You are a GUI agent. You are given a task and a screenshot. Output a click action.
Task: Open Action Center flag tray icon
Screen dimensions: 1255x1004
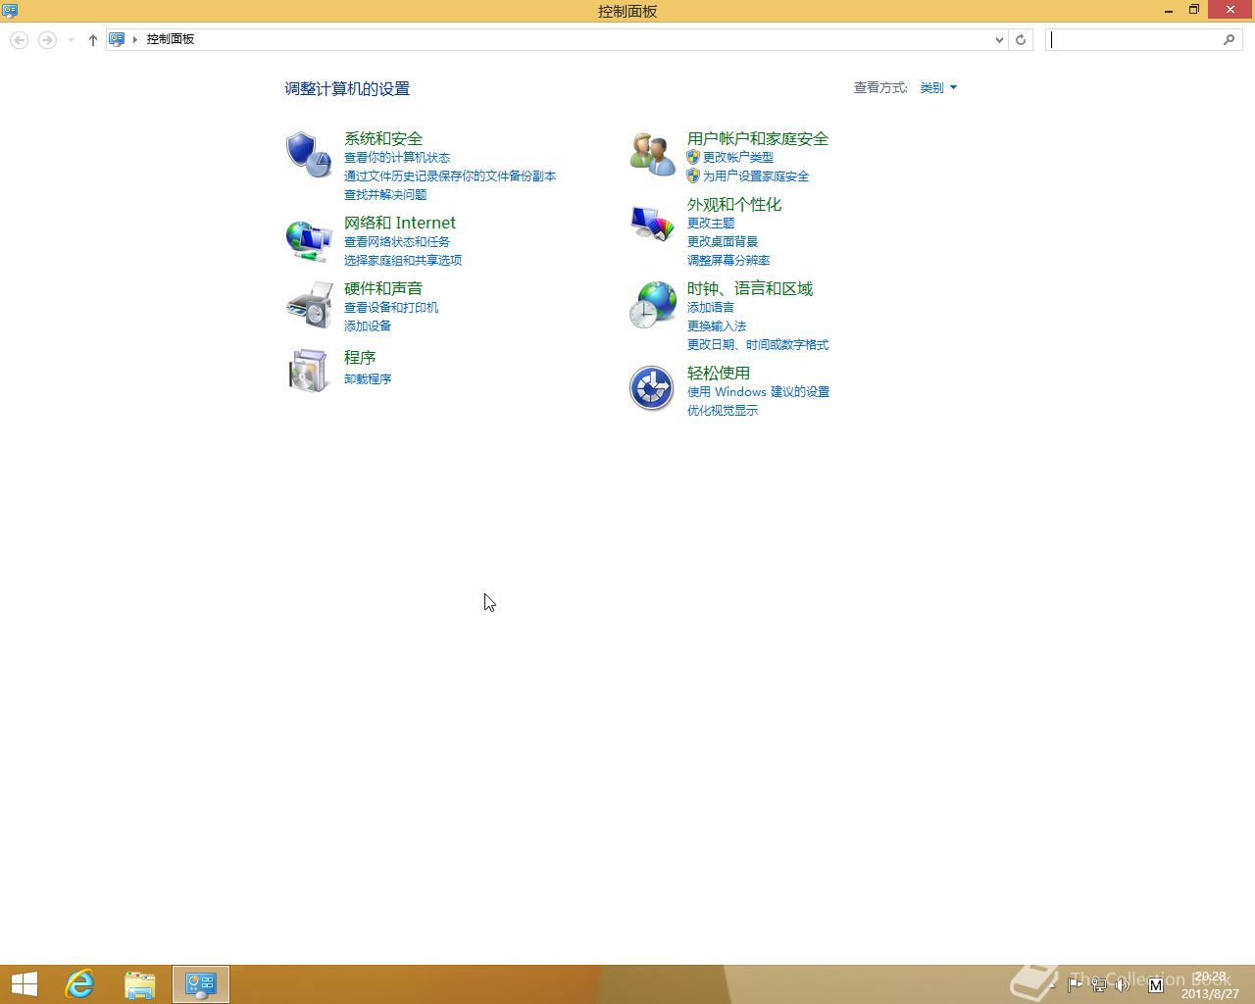[1075, 985]
